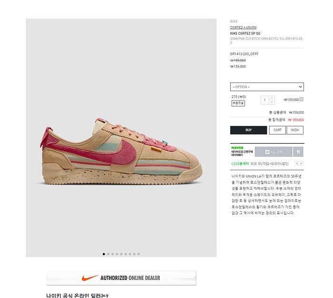
Task: Select the second image carousel dot
Action: [108, 254]
